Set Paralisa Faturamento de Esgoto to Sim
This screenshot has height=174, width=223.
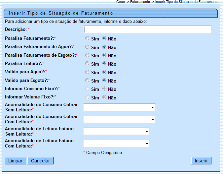point(87,55)
